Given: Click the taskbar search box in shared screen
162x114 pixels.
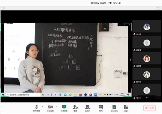Looking at the screenshot, I should (x=23, y=95).
